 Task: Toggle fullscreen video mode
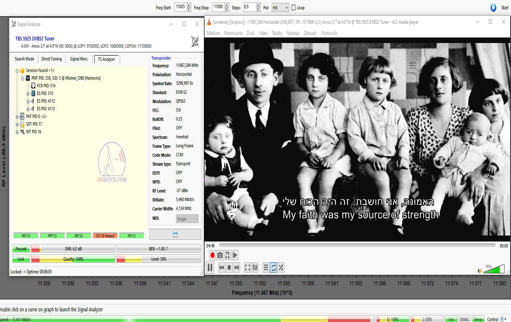[247, 267]
